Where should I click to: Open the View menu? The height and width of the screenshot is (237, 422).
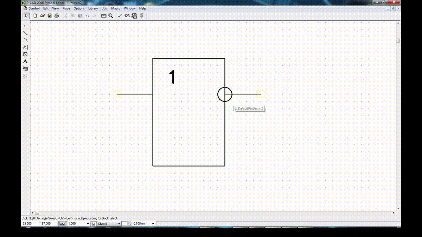(x=56, y=8)
